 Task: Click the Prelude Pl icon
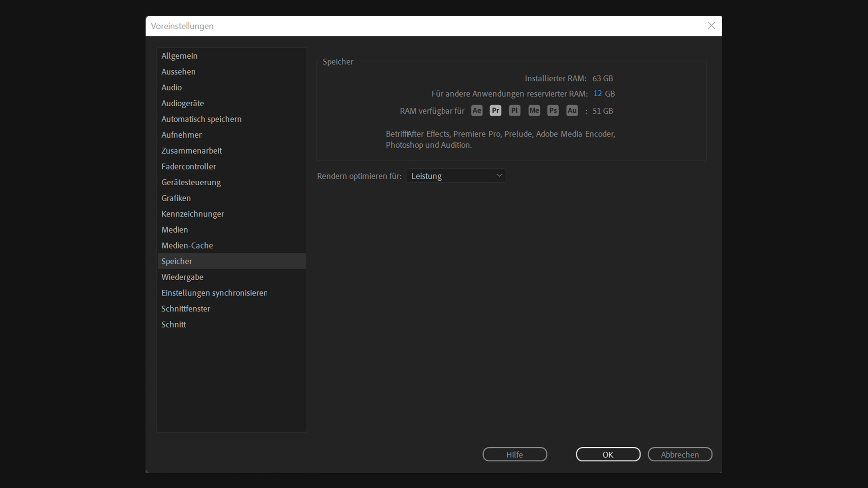click(514, 111)
